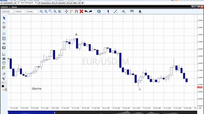
Task: Click the green tag icon in sidebar
Action: pos(4,67)
